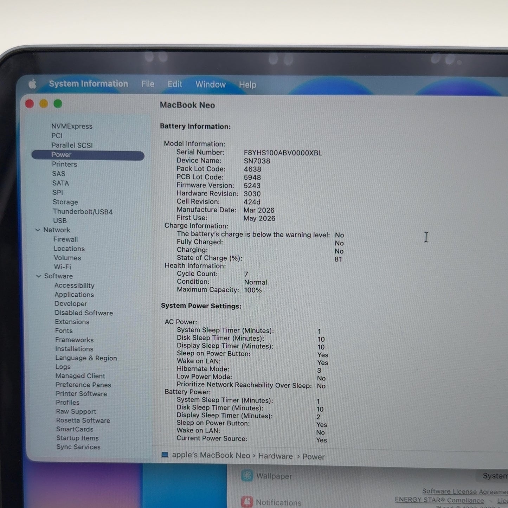Click apple's MacBook Neo in path bar
508x508 pixels.
point(211,455)
